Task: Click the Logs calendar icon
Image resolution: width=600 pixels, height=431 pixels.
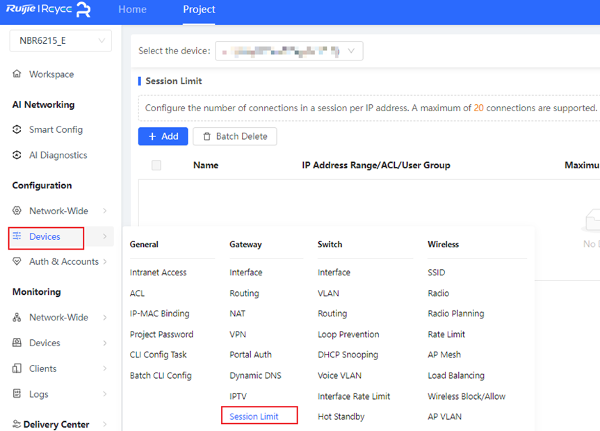Action: click(17, 394)
